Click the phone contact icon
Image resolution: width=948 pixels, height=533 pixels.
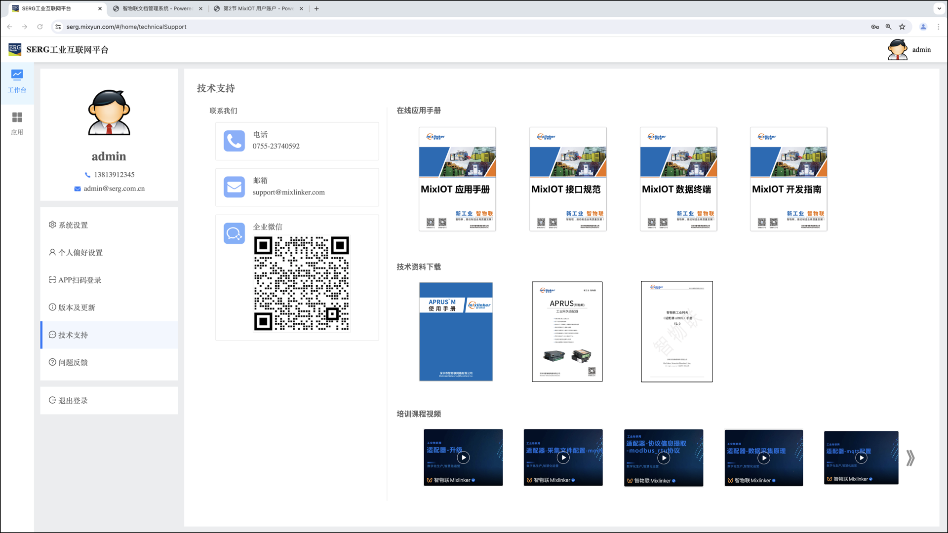(234, 141)
